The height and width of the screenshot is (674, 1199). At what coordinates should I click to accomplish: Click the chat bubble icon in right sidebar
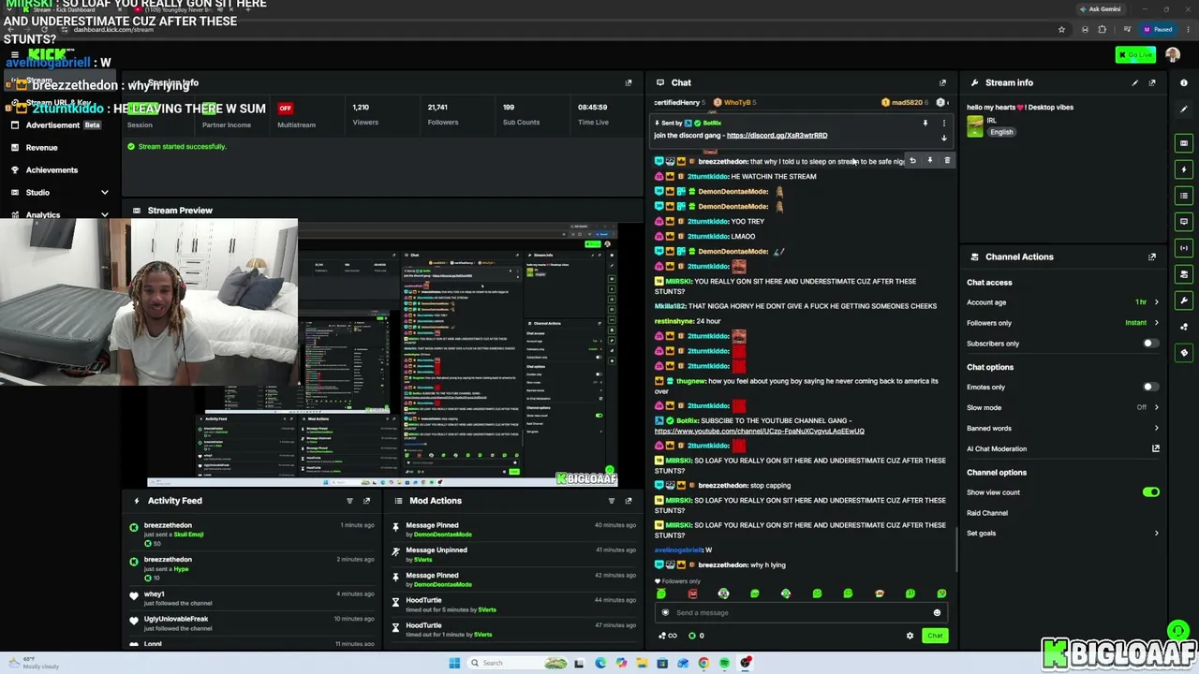[x=1184, y=222]
